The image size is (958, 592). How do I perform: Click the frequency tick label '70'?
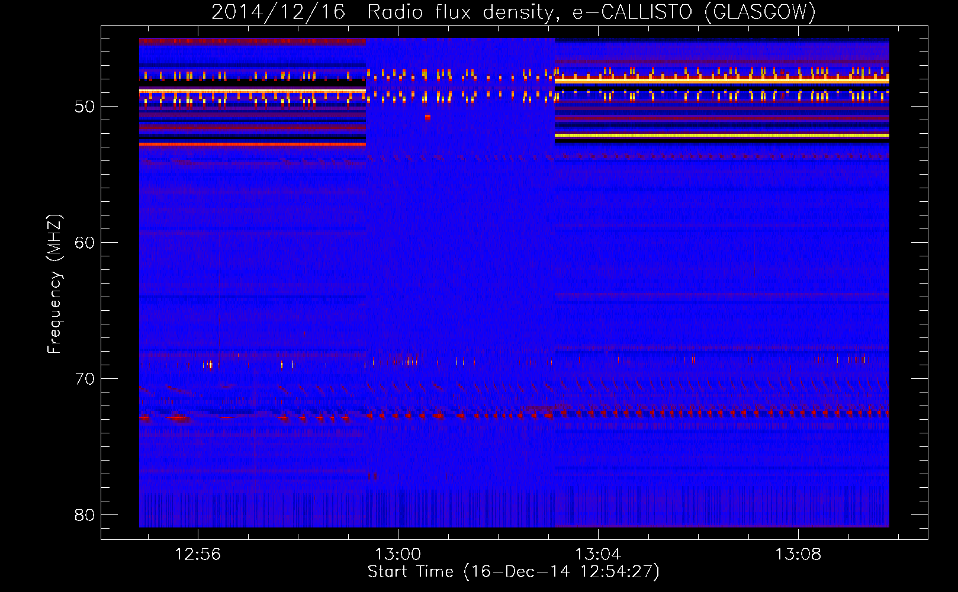[x=85, y=379]
